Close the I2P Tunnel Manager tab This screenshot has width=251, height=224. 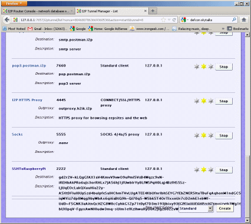[x=146, y=11]
